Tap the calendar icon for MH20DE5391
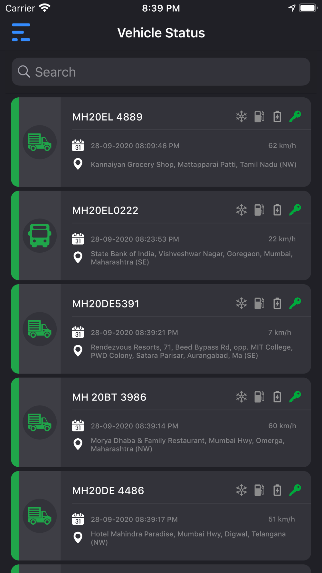 [78, 332]
